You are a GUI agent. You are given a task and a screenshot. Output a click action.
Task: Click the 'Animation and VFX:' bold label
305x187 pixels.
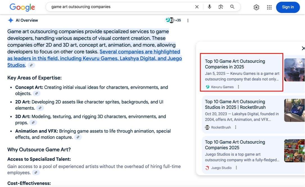[37, 131]
